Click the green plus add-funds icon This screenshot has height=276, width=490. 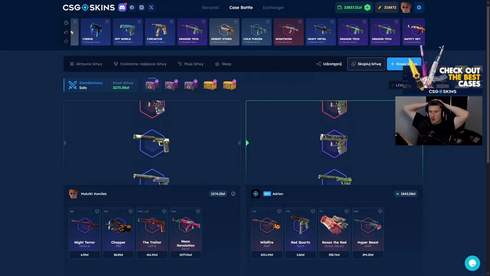click(367, 7)
